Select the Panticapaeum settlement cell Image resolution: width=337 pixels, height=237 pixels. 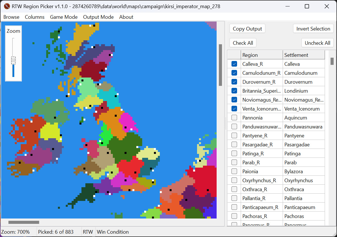(304, 207)
